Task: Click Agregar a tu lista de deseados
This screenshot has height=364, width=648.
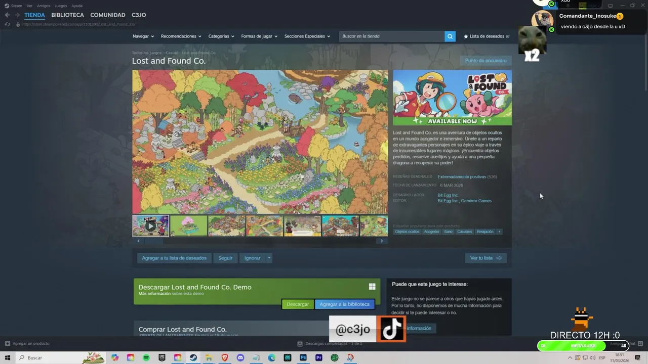Action: coord(174,258)
